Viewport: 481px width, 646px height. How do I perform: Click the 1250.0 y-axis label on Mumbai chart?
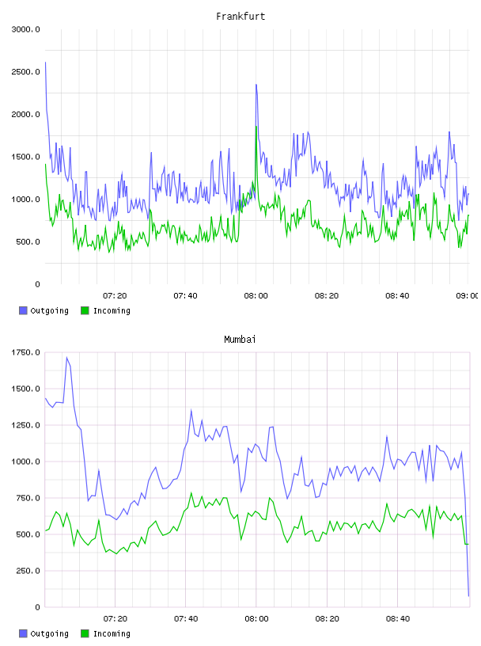[x=25, y=425]
